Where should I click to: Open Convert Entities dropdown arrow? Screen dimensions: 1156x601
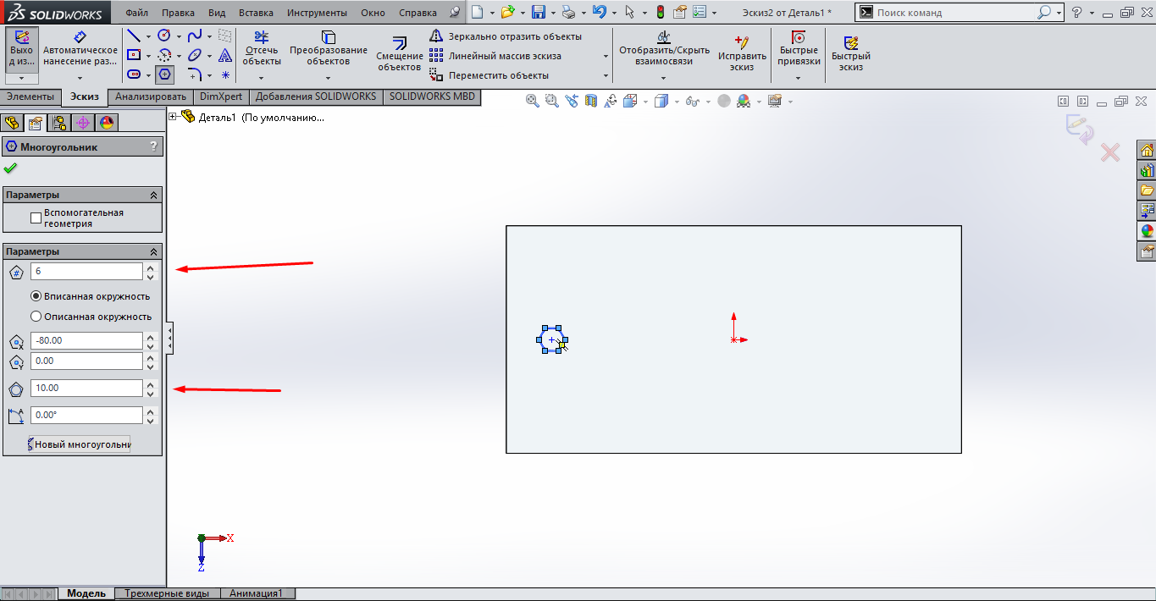click(x=328, y=77)
